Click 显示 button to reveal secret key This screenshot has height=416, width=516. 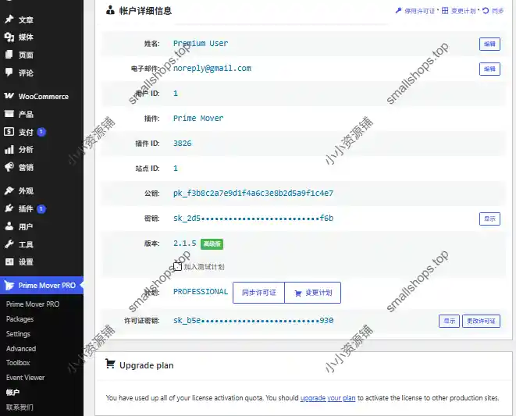(489, 219)
